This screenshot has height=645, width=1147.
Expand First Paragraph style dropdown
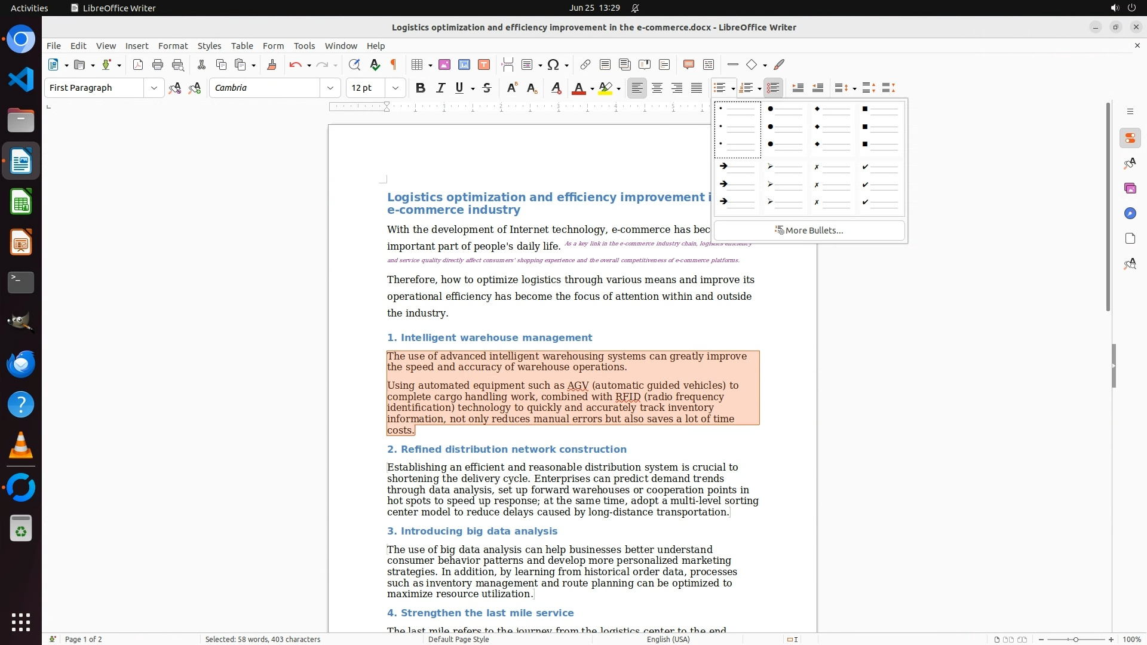click(154, 88)
